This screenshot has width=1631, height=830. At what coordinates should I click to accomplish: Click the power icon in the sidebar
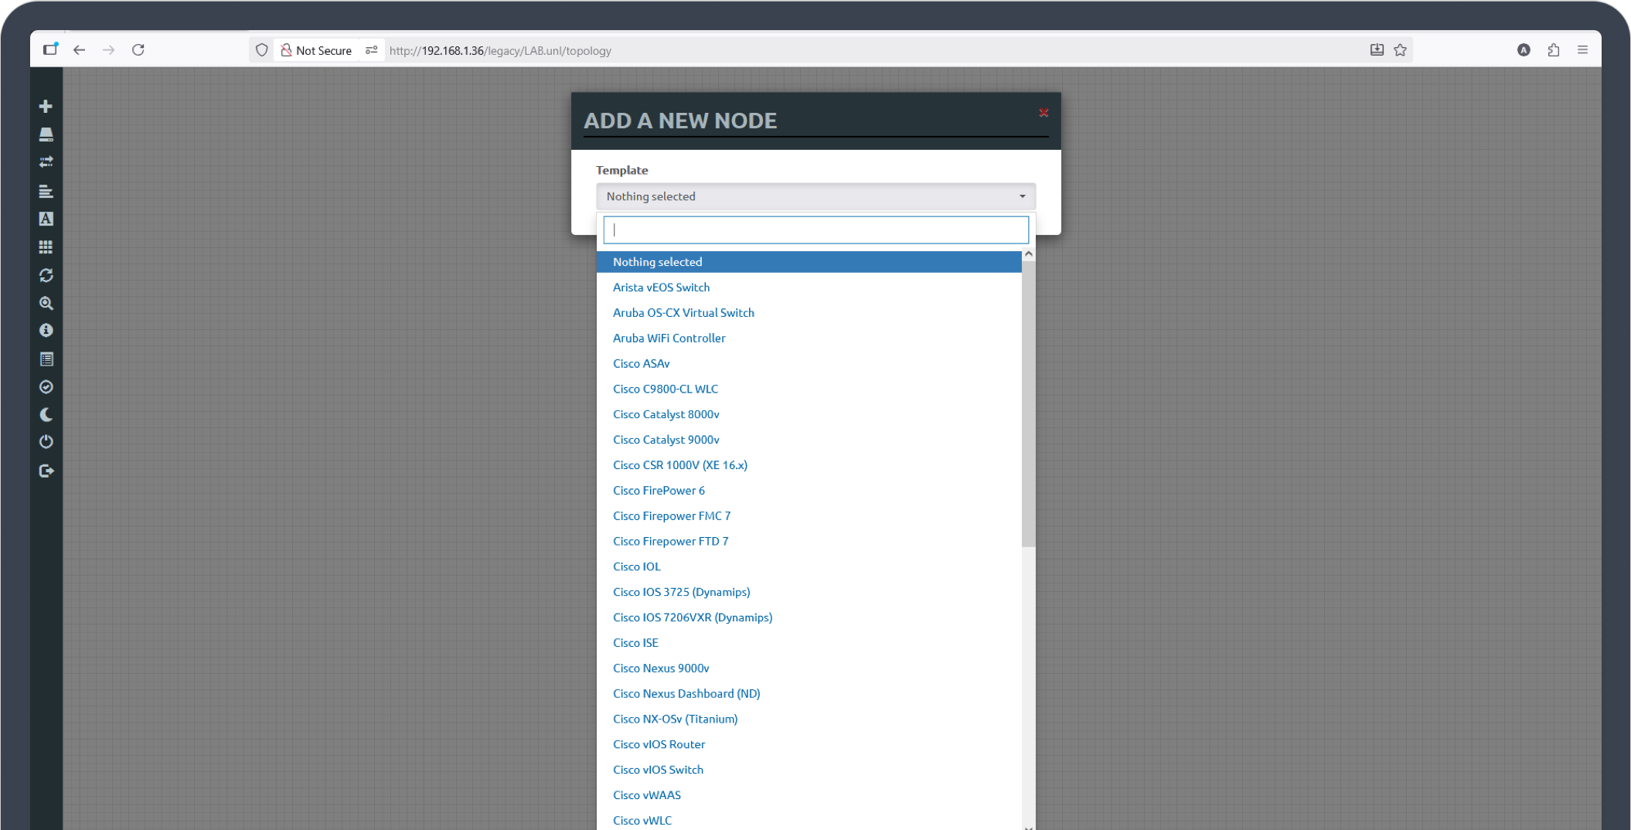tap(46, 442)
